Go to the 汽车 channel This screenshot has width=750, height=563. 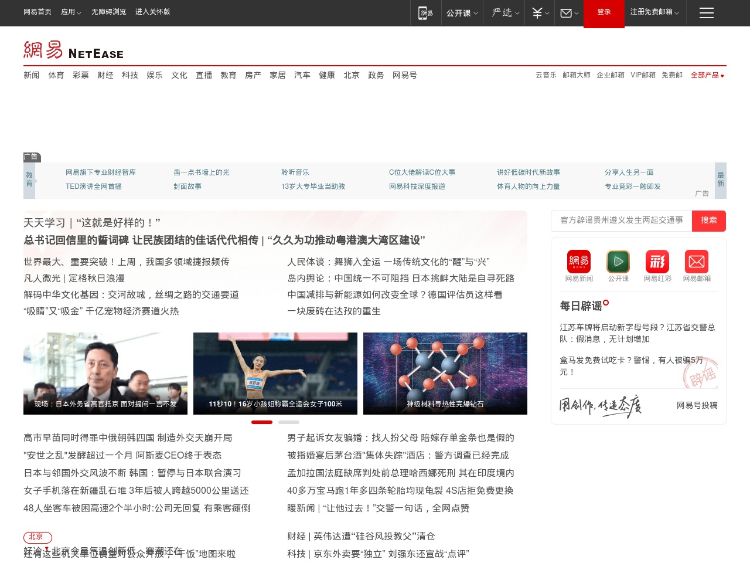pos(302,75)
